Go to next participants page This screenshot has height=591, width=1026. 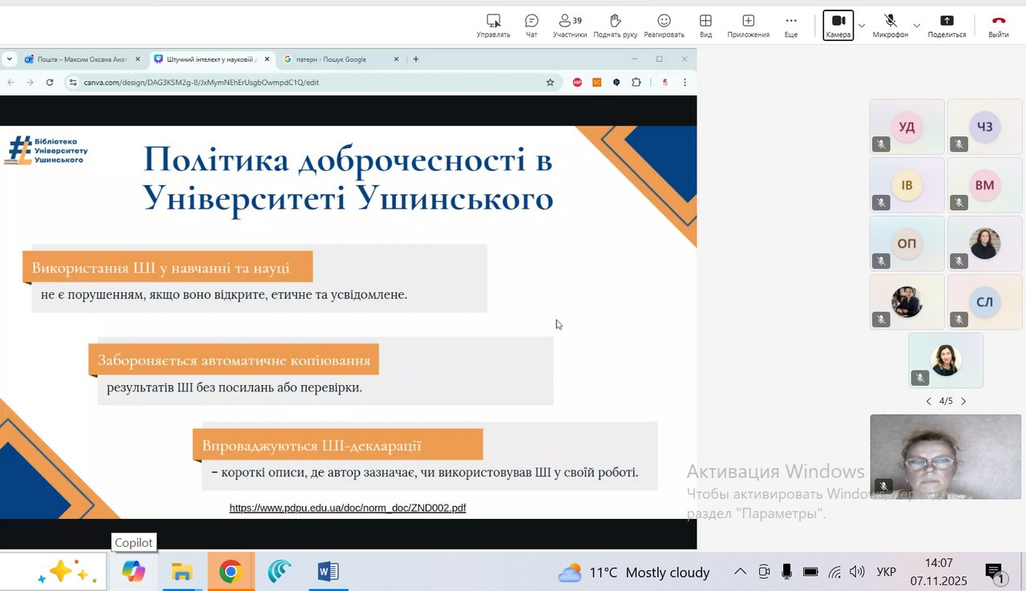click(963, 401)
